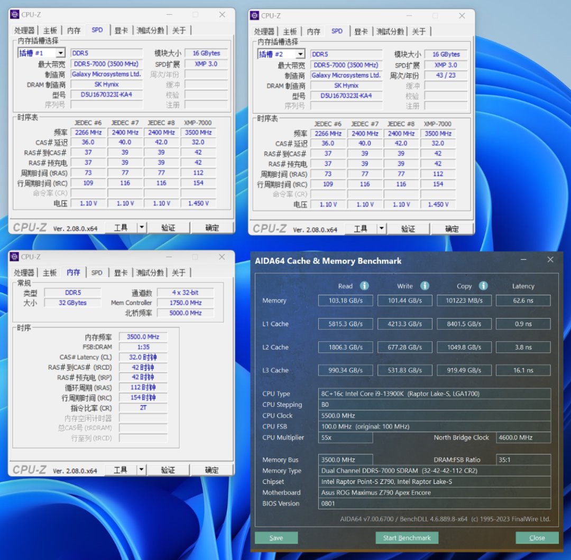
Task: Click Memory Write value 101.44 GB/s
Action: (404, 301)
